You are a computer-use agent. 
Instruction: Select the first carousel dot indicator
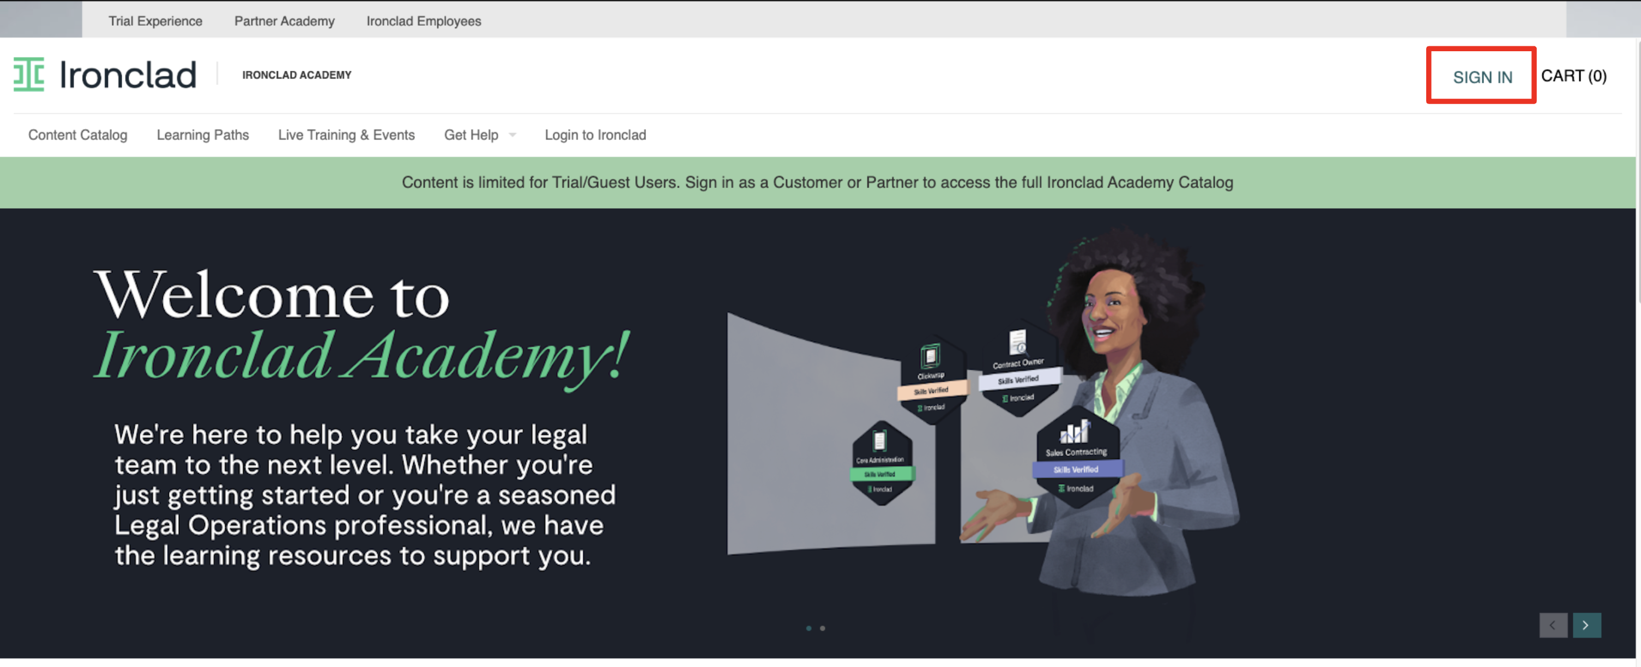tap(809, 628)
